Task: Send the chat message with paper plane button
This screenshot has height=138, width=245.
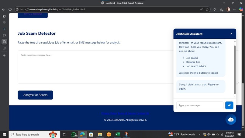Action: (229, 105)
